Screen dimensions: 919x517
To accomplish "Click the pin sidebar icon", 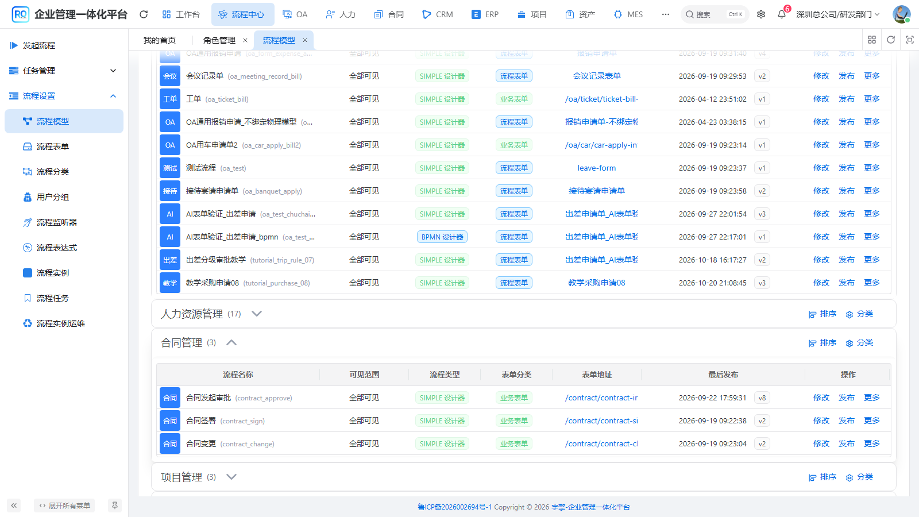I will [115, 506].
